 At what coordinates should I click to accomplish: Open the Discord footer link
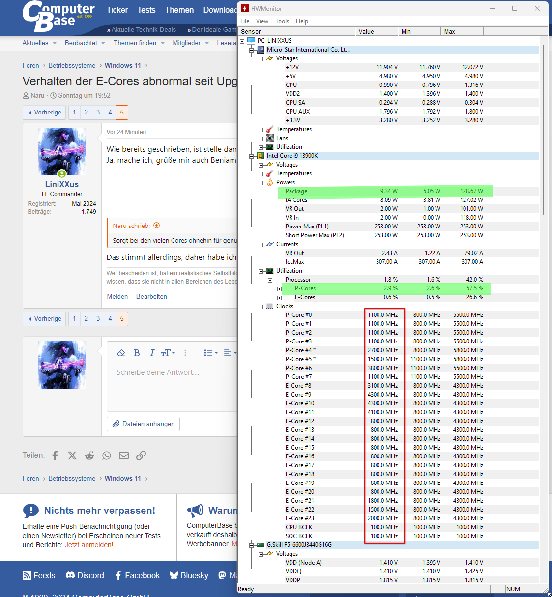pyautogui.click(x=85, y=575)
